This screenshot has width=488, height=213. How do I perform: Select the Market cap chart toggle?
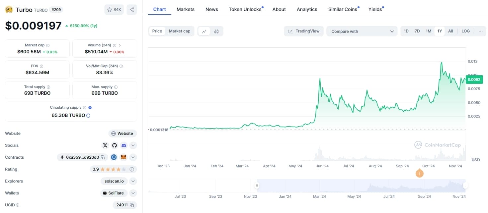(180, 31)
